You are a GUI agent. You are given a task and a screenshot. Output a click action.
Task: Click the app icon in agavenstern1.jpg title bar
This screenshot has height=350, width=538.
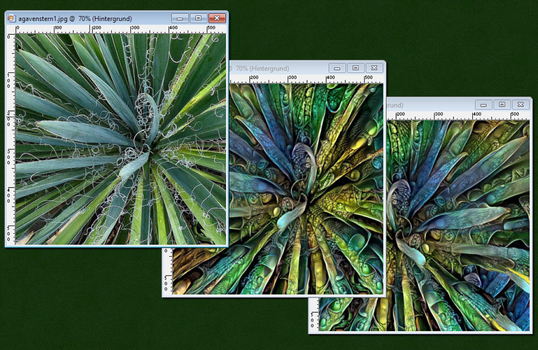(x=11, y=18)
